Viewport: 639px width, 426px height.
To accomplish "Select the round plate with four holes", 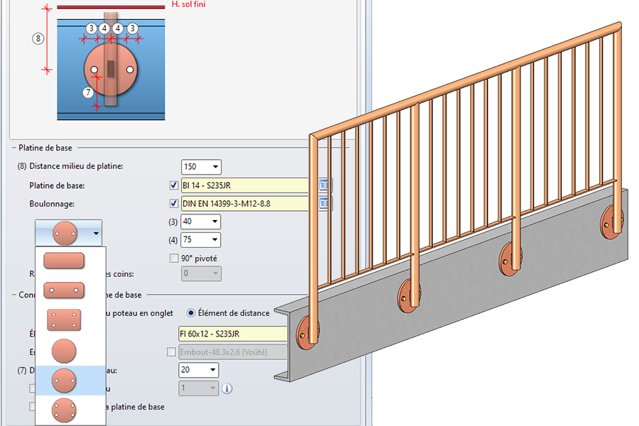I will tap(64, 410).
